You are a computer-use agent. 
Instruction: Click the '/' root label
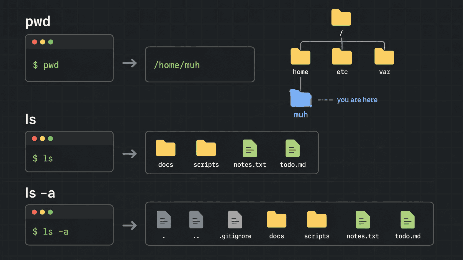click(341, 33)
